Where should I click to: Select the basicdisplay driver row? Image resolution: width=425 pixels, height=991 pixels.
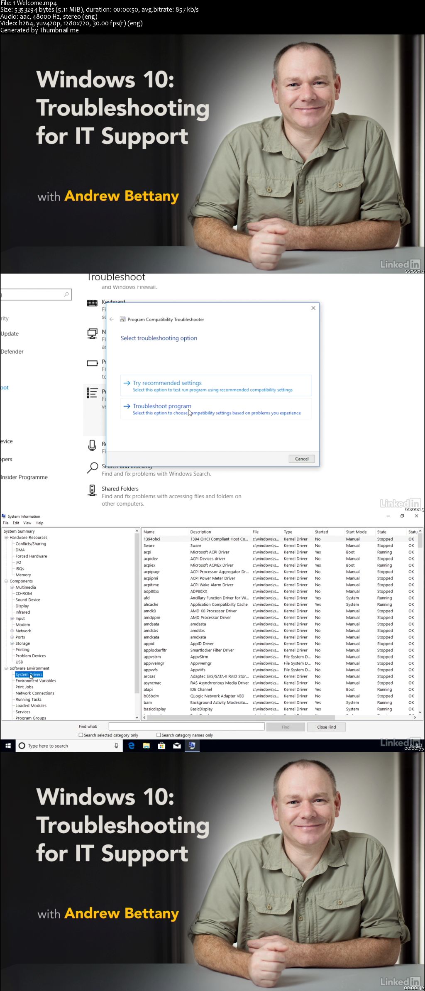pos(280,709)
